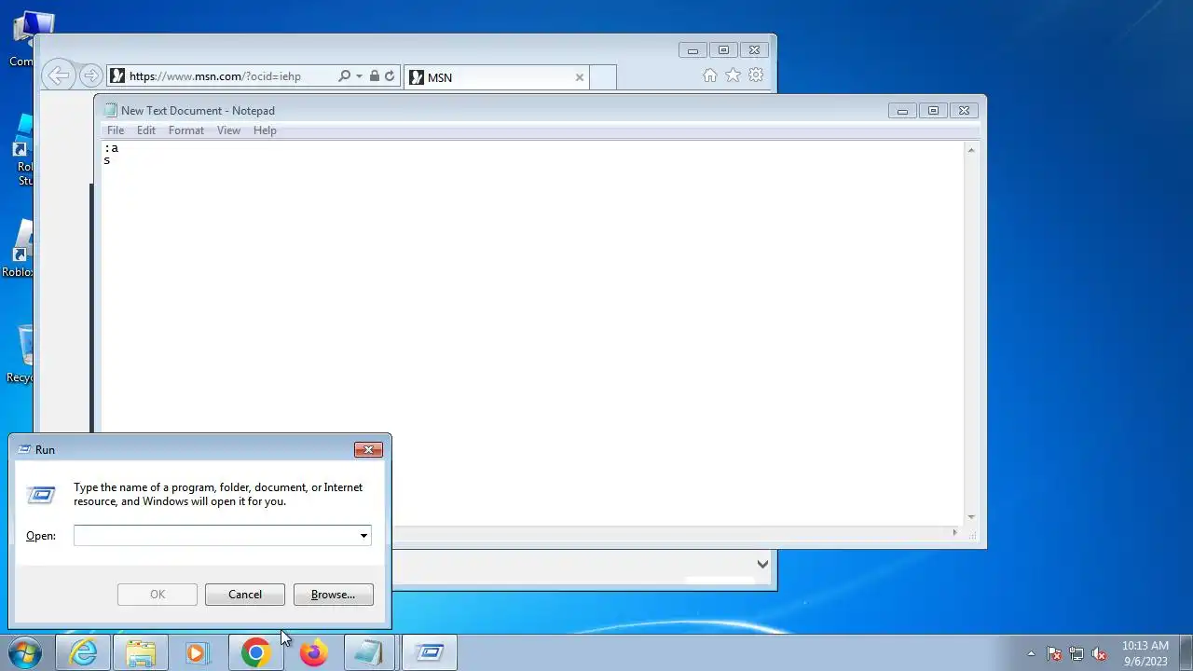Click Notepad horizontal scrollbar right arrow
Viewport: 1193px width, 671px height.
tap(954, 532)
